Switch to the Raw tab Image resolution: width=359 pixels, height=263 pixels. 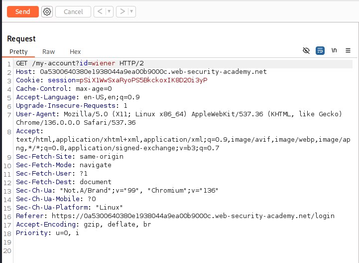(48, 51)
